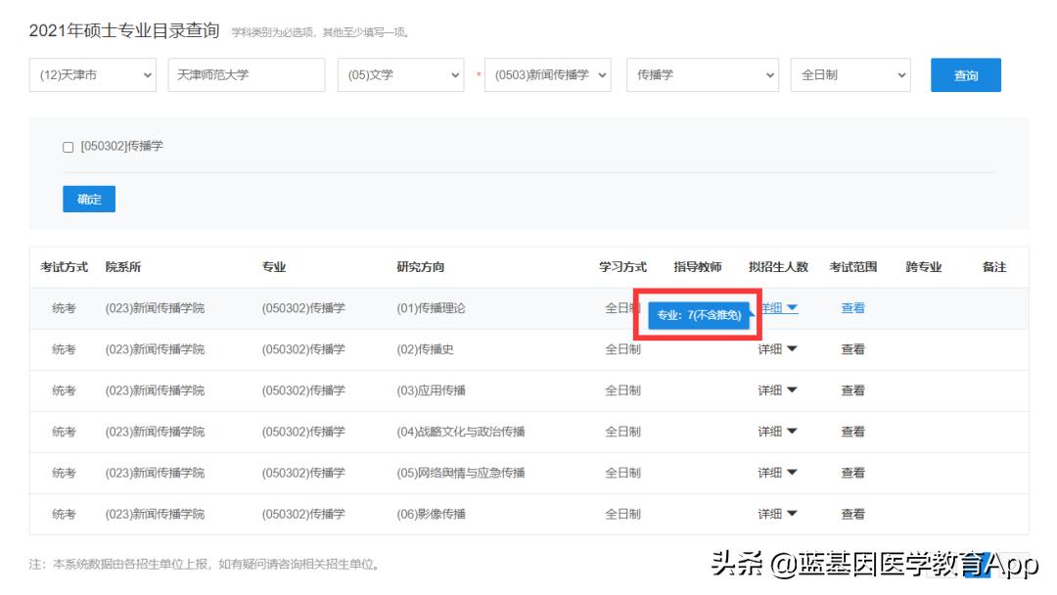Click the 确定 confirm button

[88, 199]
